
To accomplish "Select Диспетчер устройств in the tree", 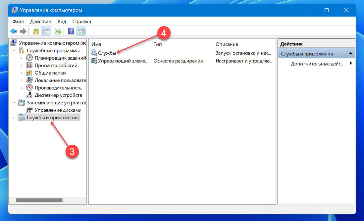I will pyautogui.click(x=58, y=95).
